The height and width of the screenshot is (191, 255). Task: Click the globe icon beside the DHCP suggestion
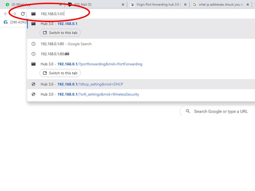[x=33, y=84]
